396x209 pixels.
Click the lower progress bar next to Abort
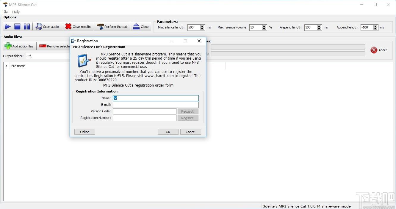[x=288, y=54]
